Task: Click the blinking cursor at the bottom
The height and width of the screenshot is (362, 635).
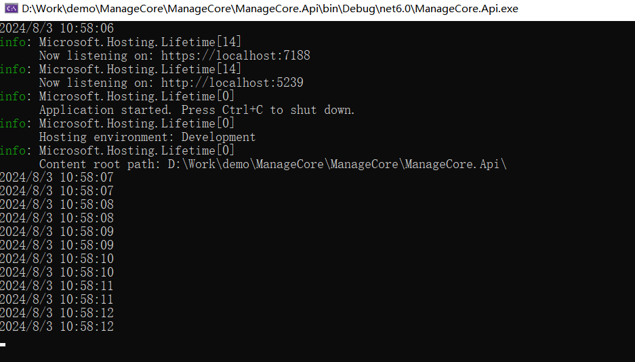Action: (x=3, y=344)
